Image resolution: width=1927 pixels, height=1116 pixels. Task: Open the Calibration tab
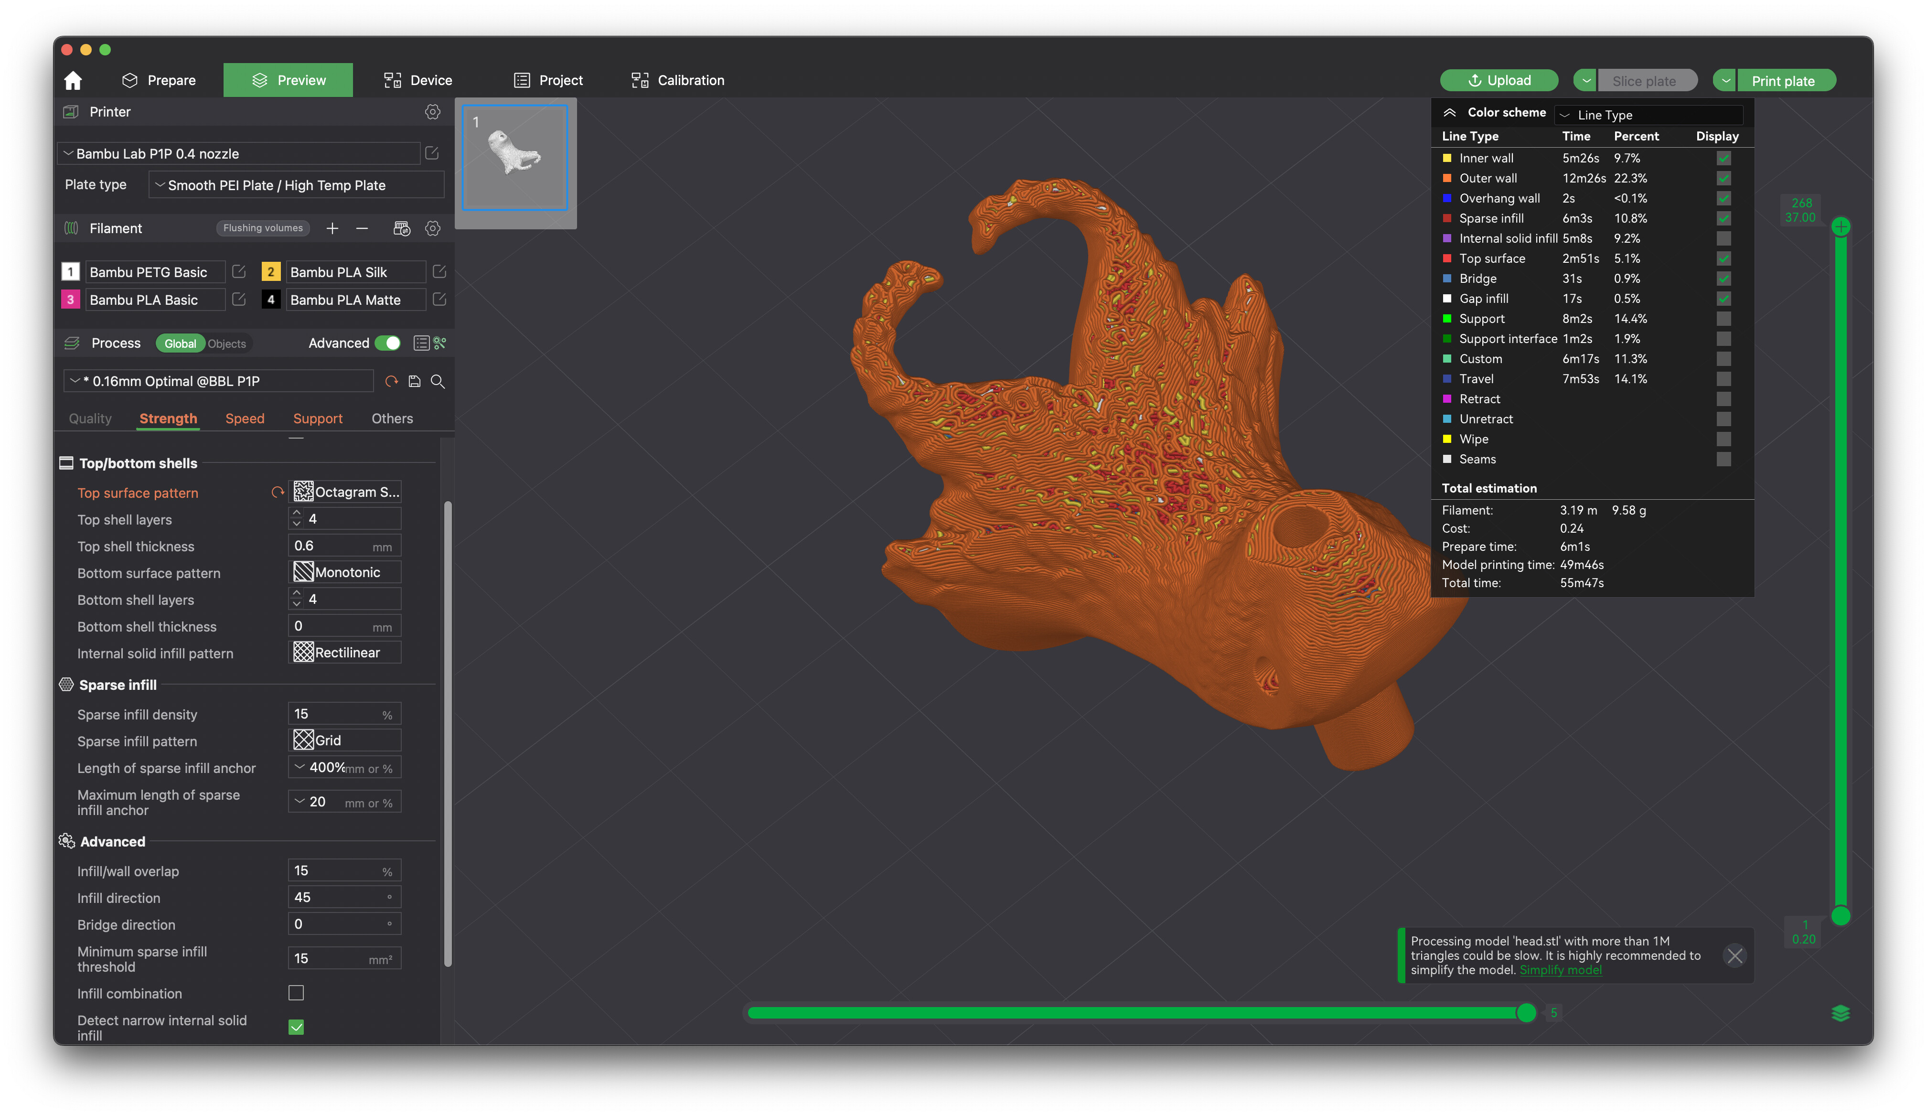[x=677, y=80]
